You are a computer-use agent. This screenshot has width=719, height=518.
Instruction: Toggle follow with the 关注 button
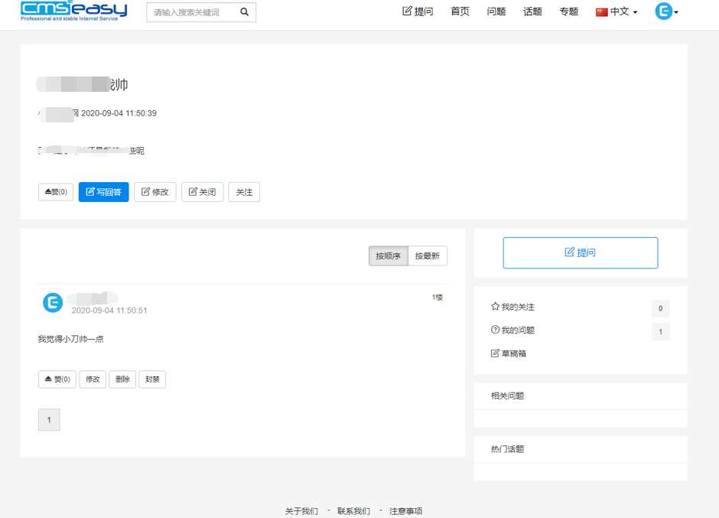coord(244,192)
